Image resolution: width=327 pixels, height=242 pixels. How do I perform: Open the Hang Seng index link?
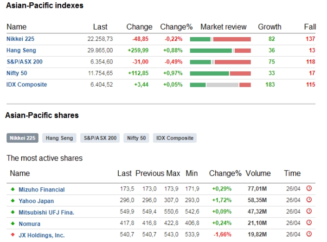[x=21, y=51]
